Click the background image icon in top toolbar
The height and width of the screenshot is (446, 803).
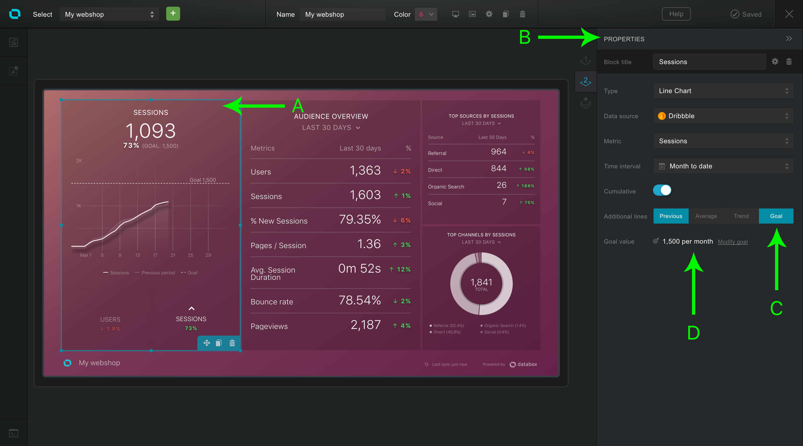(472, 14)
